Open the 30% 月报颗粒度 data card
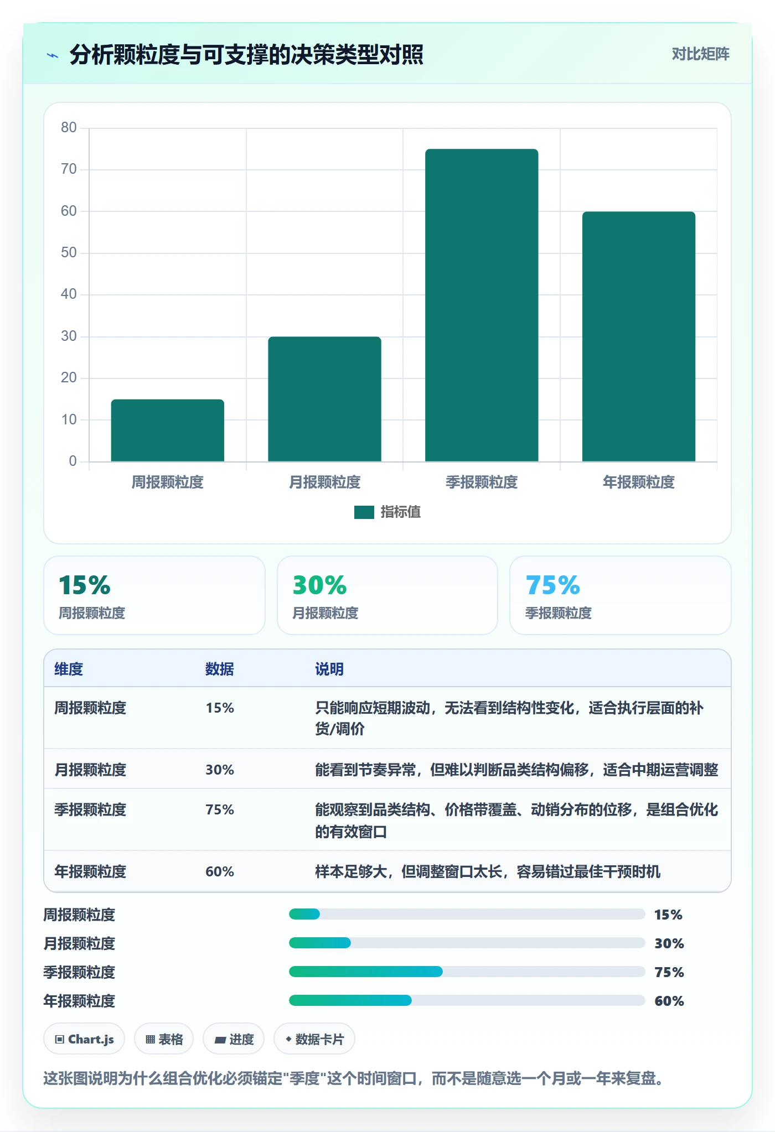The width and height of the screenshot is (775, 1132). pyautogui.click(x=387, y=595)
